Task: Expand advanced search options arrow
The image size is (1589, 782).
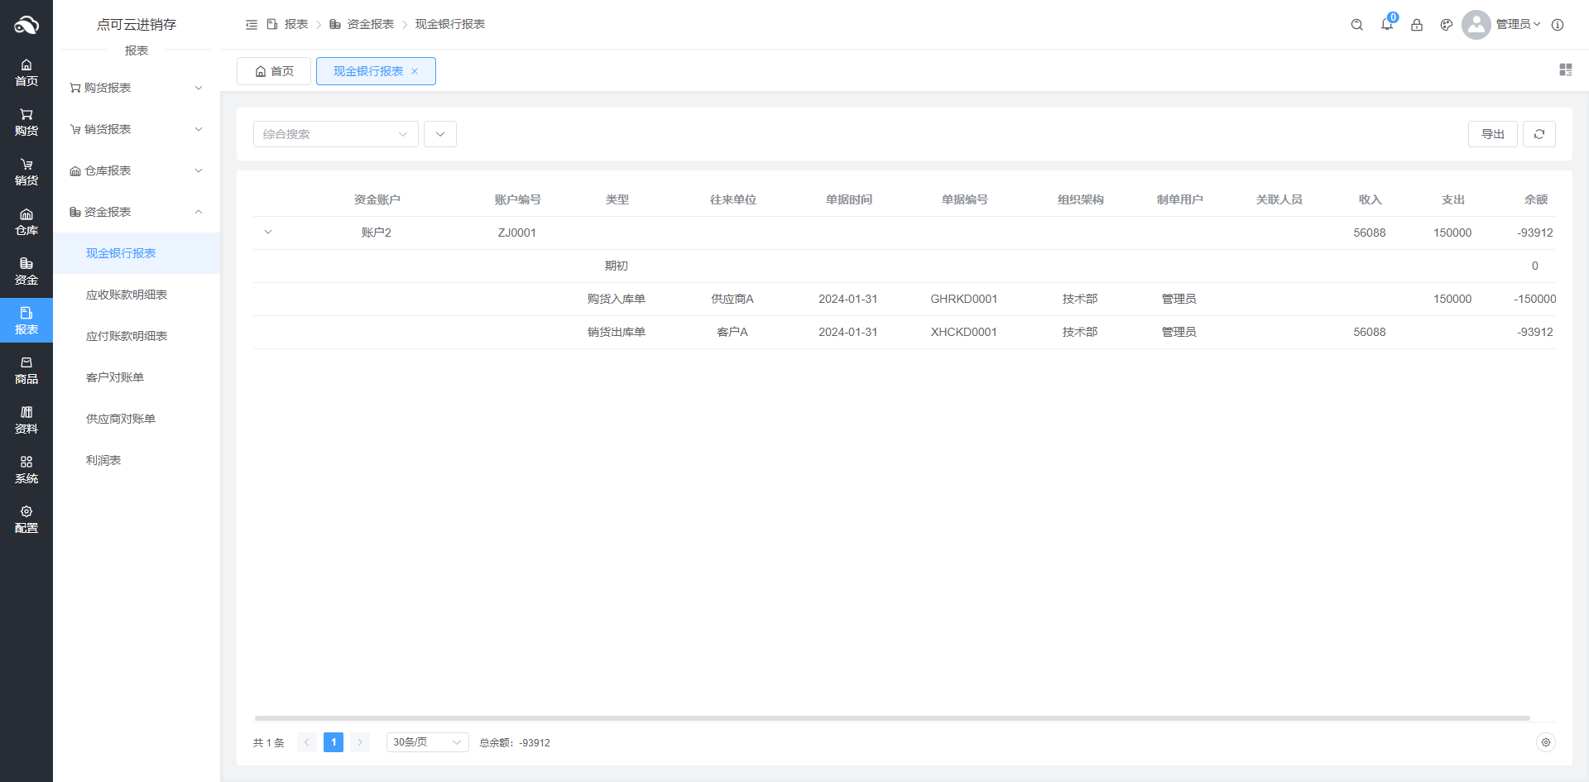Action: click(x=440, y=134)
